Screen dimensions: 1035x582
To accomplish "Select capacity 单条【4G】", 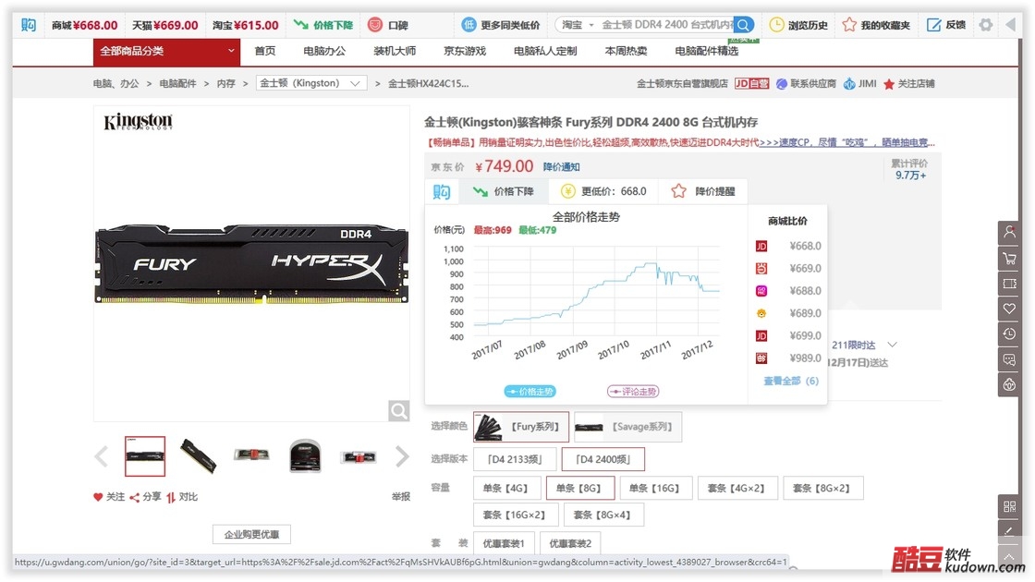I will 507,489.
